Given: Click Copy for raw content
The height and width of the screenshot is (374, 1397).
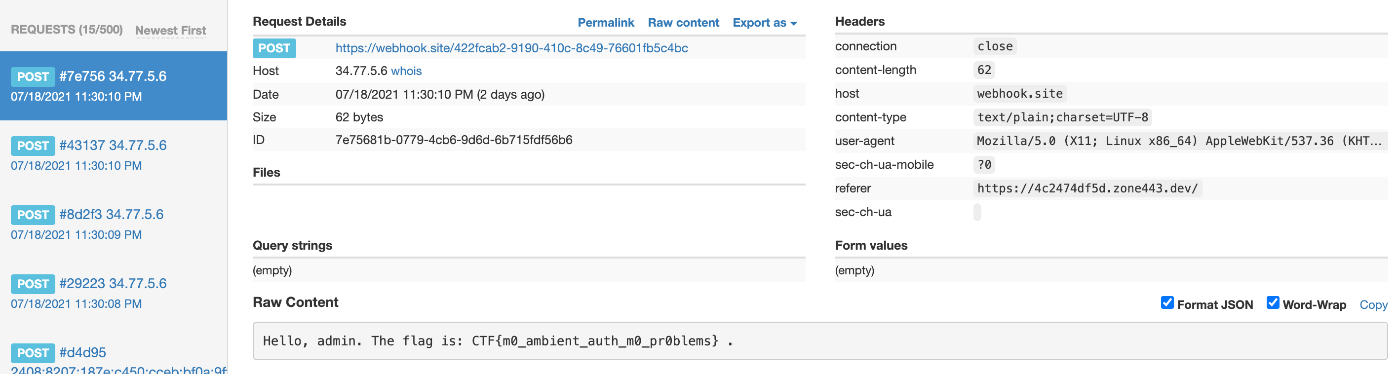Looking at the screenshot, I should coord(1373,304).
